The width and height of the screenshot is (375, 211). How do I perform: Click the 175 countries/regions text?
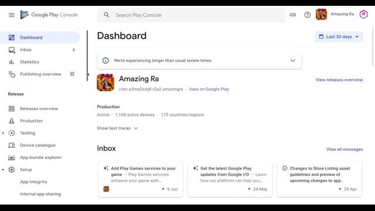[182, 115]
